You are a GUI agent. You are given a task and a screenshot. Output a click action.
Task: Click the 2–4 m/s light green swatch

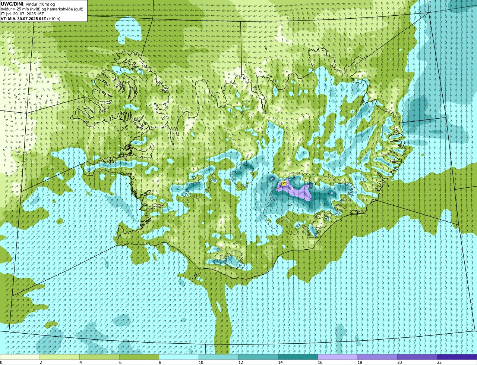[x=60, y=357]
